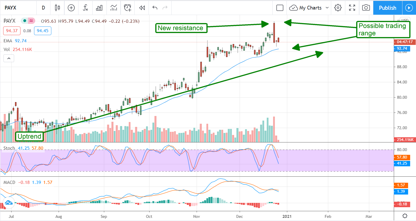
Task: Open indicator templates icon
Action: [114, 8]
